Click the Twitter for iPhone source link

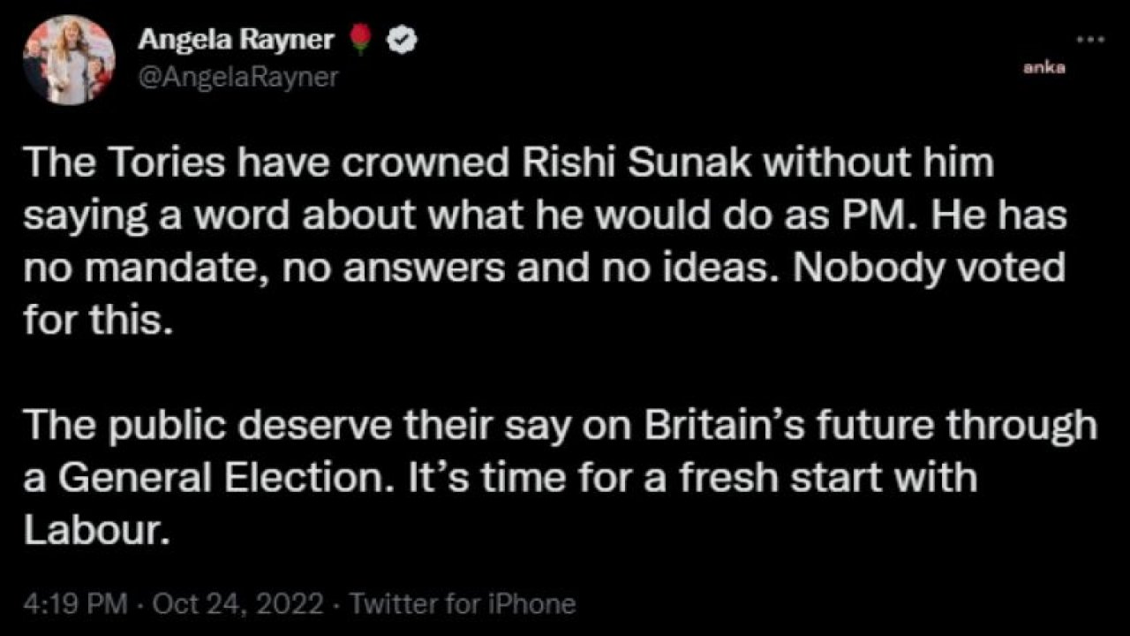tap(463, 604)
